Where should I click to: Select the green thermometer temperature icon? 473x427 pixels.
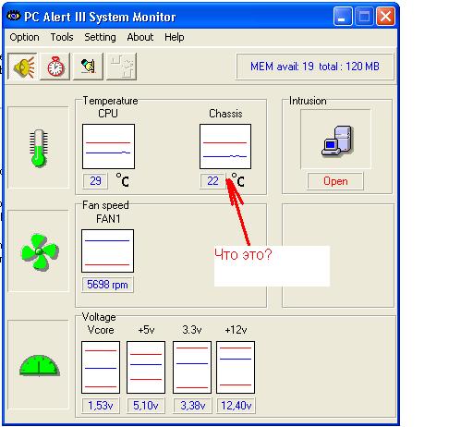pyautogui.click(x=39, y=148)
